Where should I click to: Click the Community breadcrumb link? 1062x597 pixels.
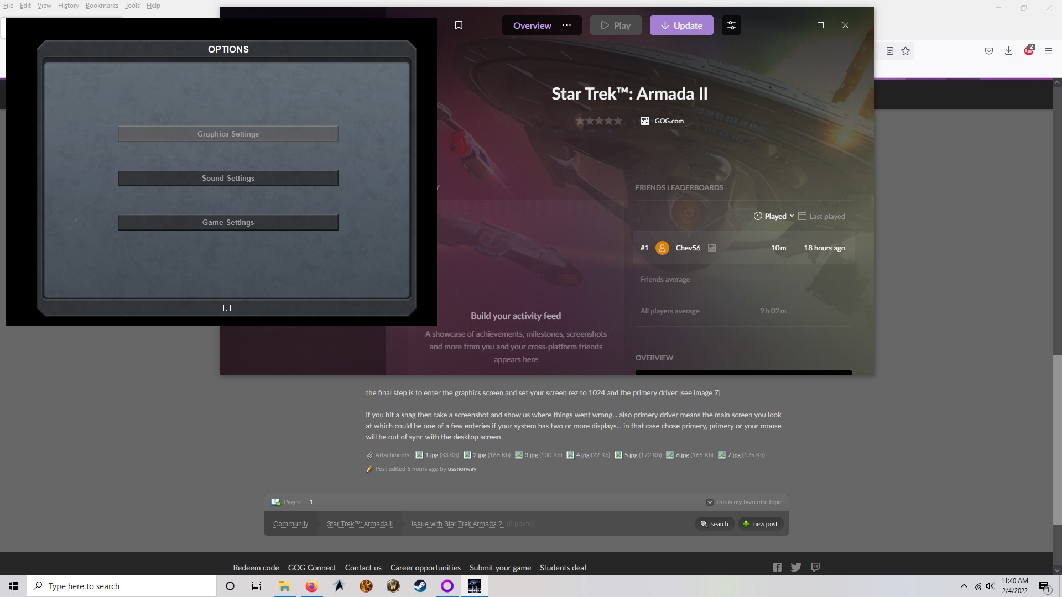point(290,524)
